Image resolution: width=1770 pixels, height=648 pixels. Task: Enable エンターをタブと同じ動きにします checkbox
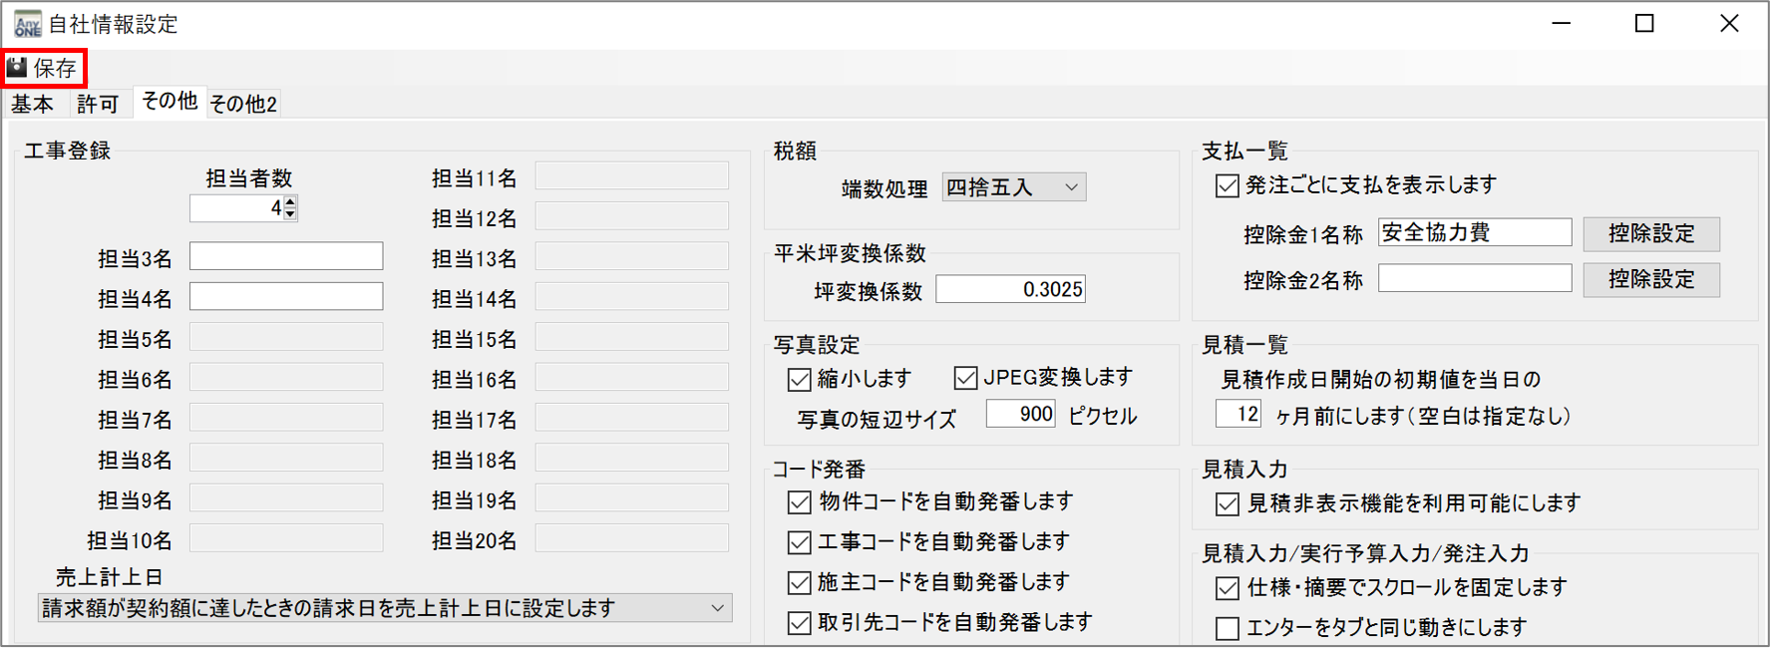1228,628
